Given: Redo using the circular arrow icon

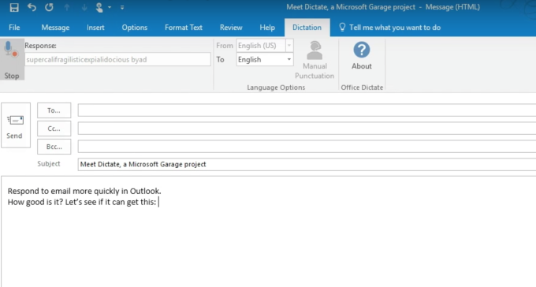Looking at the screenshot, I should [x=49, y=7].
